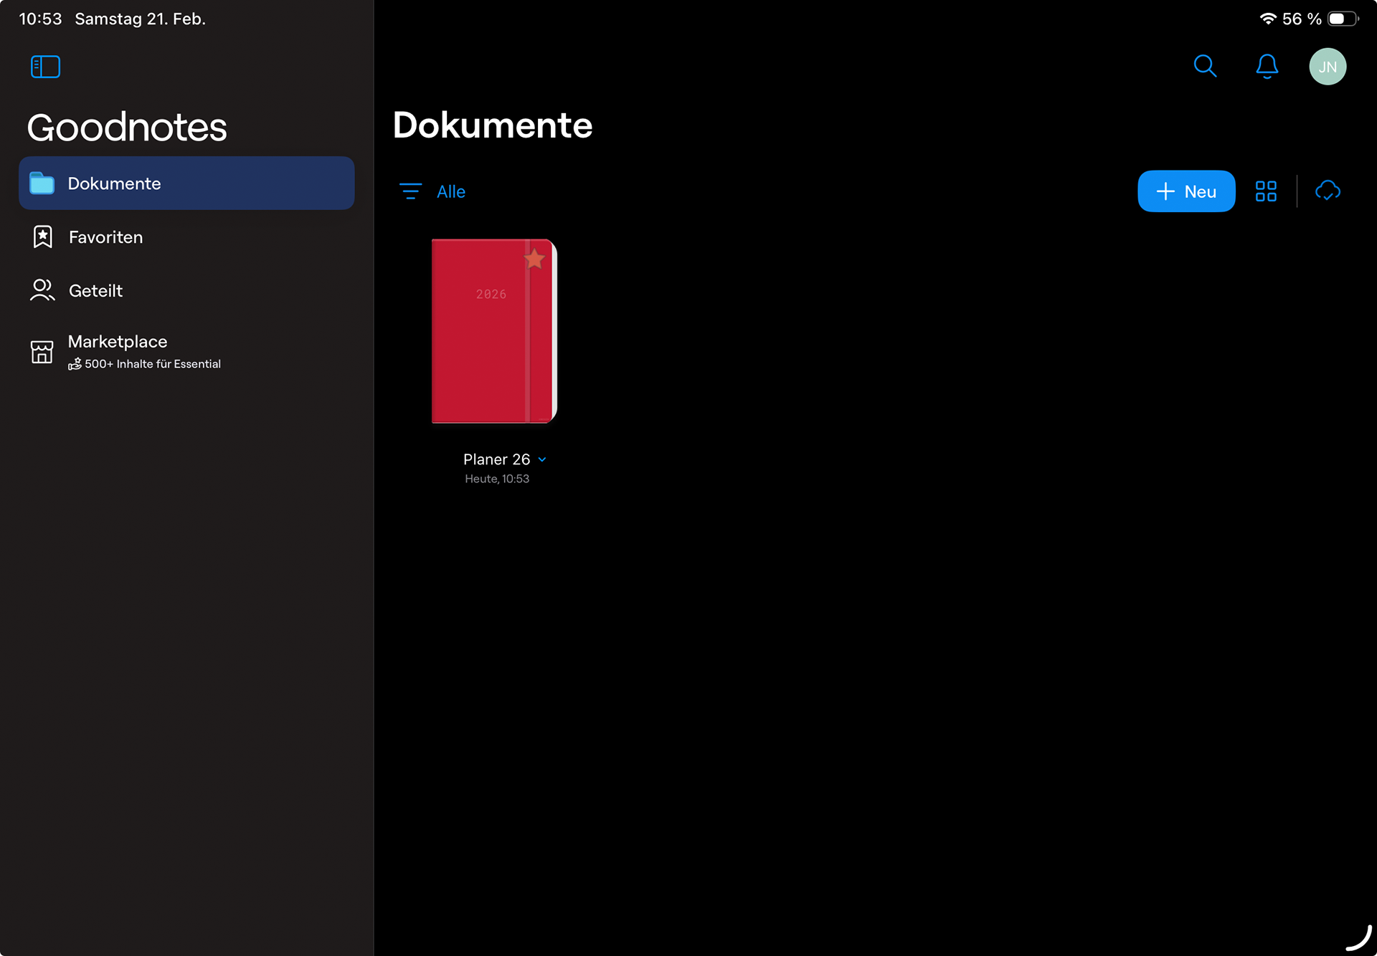Toggle the sidebar panel icon

[45, 67]
